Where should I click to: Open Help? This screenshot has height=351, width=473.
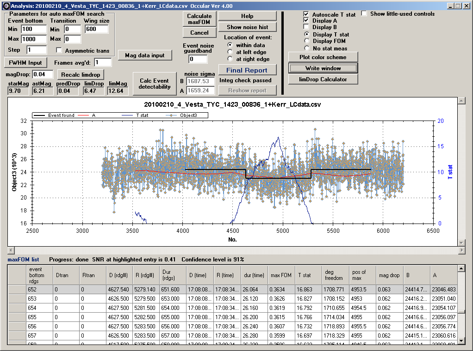pos(247,16)
